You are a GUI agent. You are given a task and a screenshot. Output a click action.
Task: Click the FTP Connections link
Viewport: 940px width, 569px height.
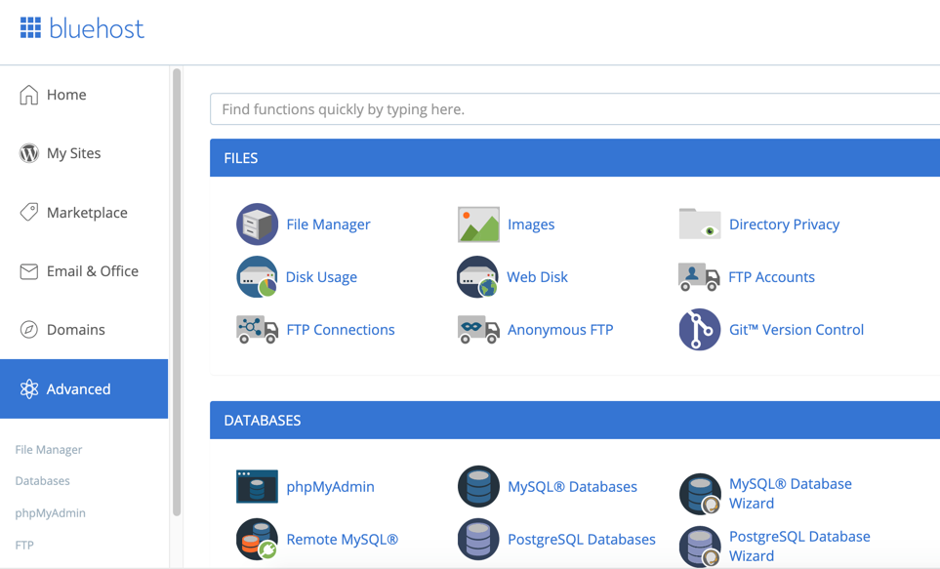341,330
